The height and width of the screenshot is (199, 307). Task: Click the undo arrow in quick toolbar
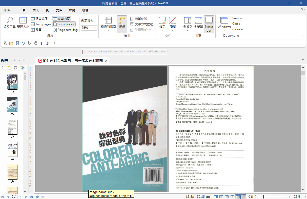click(24, 43)
